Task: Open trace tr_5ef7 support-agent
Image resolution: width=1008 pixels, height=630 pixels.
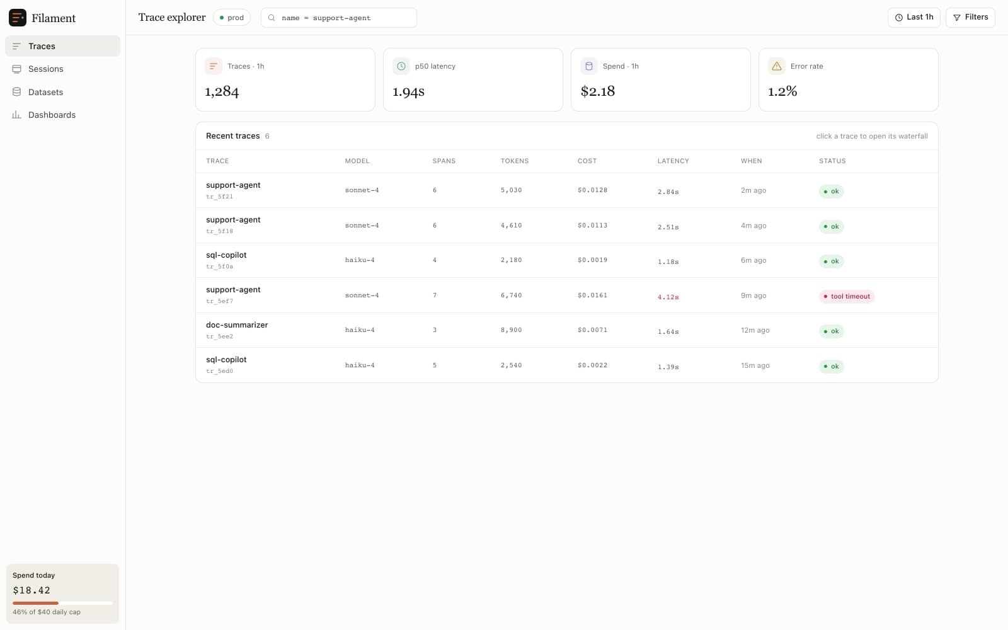Action: coord(566,295)
